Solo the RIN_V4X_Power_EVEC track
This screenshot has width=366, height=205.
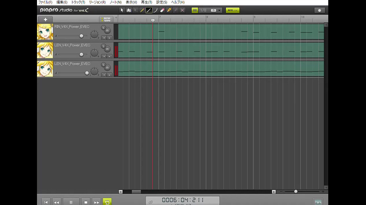[103, 27]
